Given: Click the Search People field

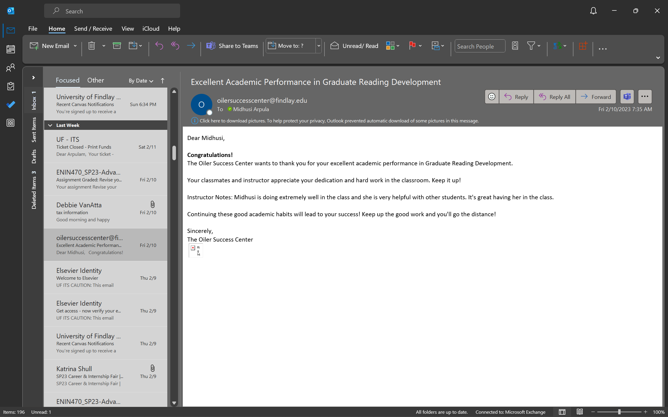Looking at the screenshot, I should pos(480,46).
